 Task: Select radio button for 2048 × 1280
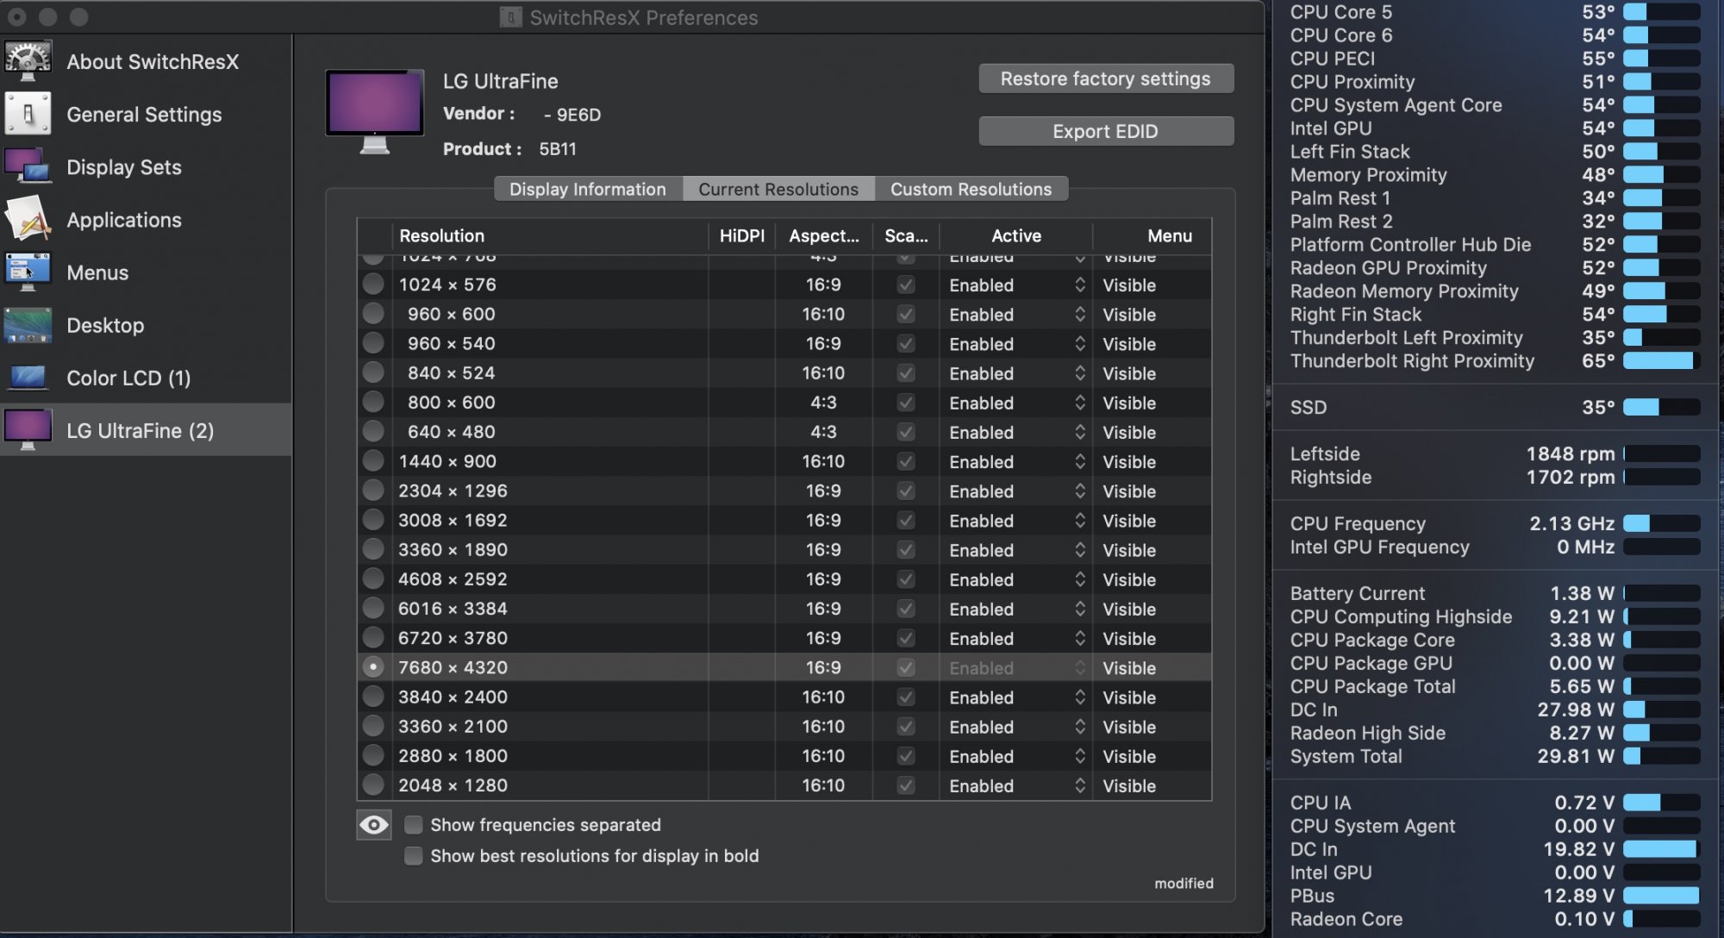point(373,785)
